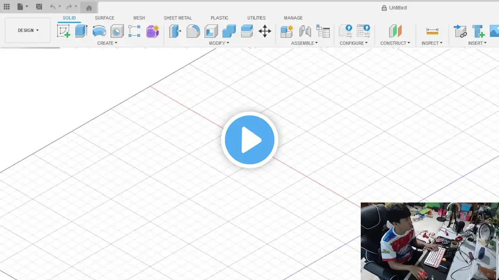Select the Insert Fastener bolt icon

point(478,31)
